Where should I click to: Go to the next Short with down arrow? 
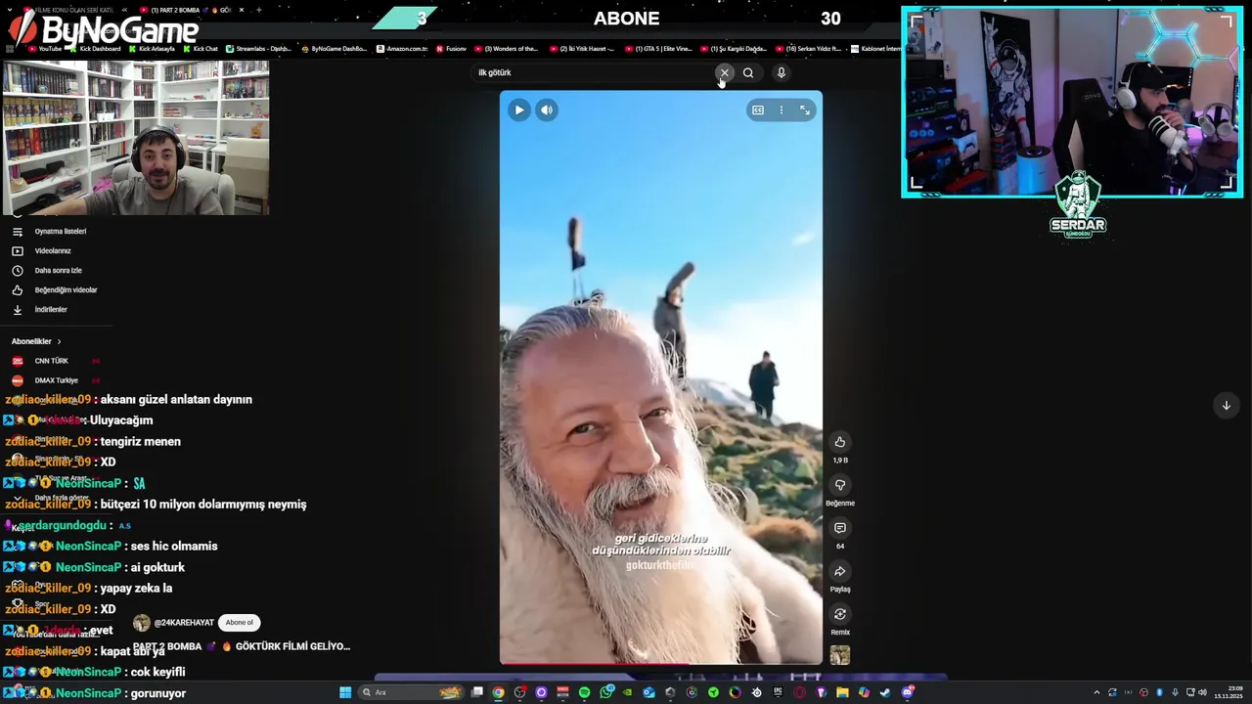click(x=1226, y=405)
